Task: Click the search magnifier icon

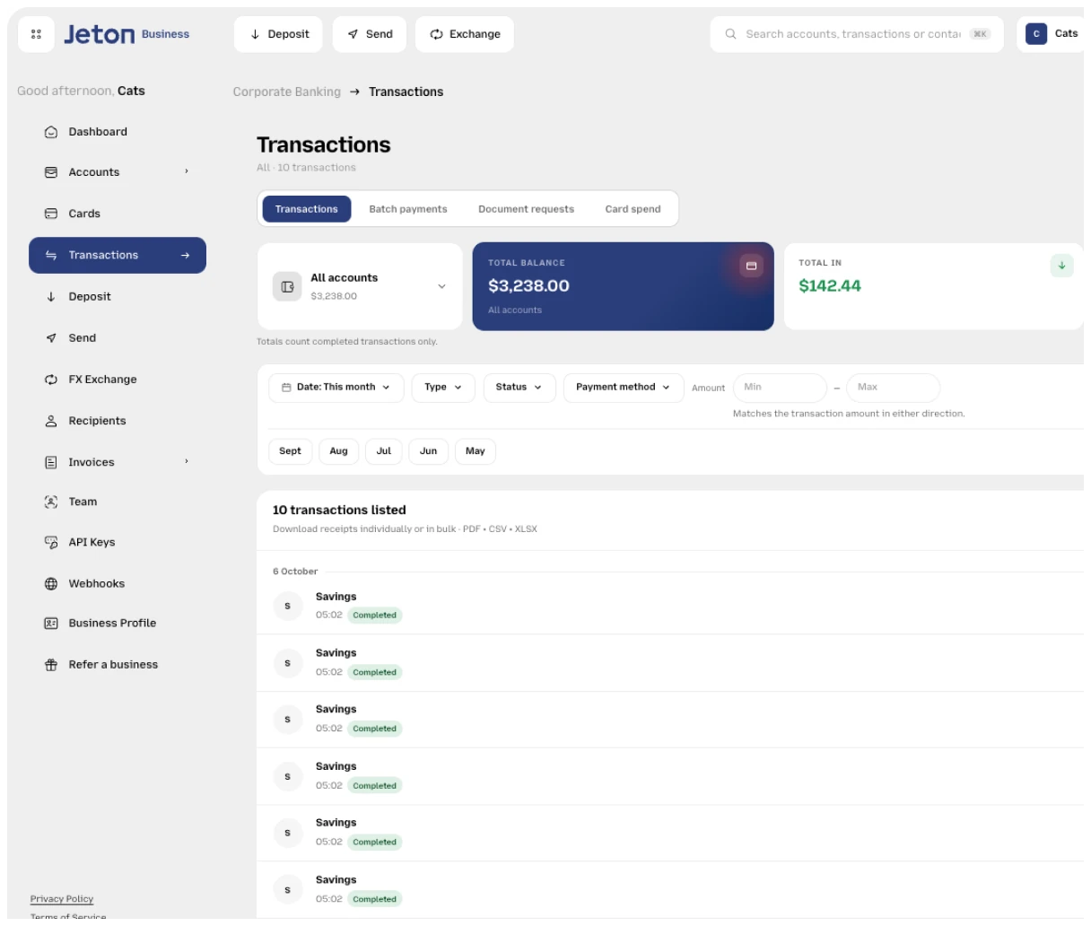Action: click(730, 34)
